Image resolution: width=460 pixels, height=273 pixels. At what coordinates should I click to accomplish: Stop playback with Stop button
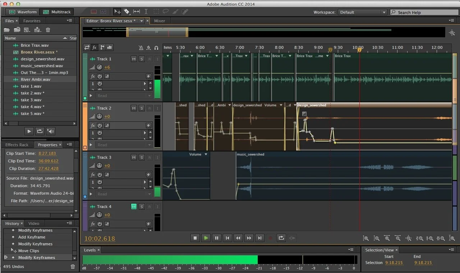pyautogui.click(x=195, y=238)
